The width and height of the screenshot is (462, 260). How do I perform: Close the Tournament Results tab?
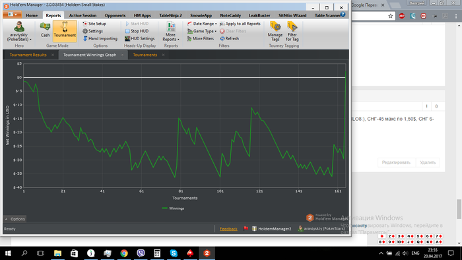tap(53, 55)
